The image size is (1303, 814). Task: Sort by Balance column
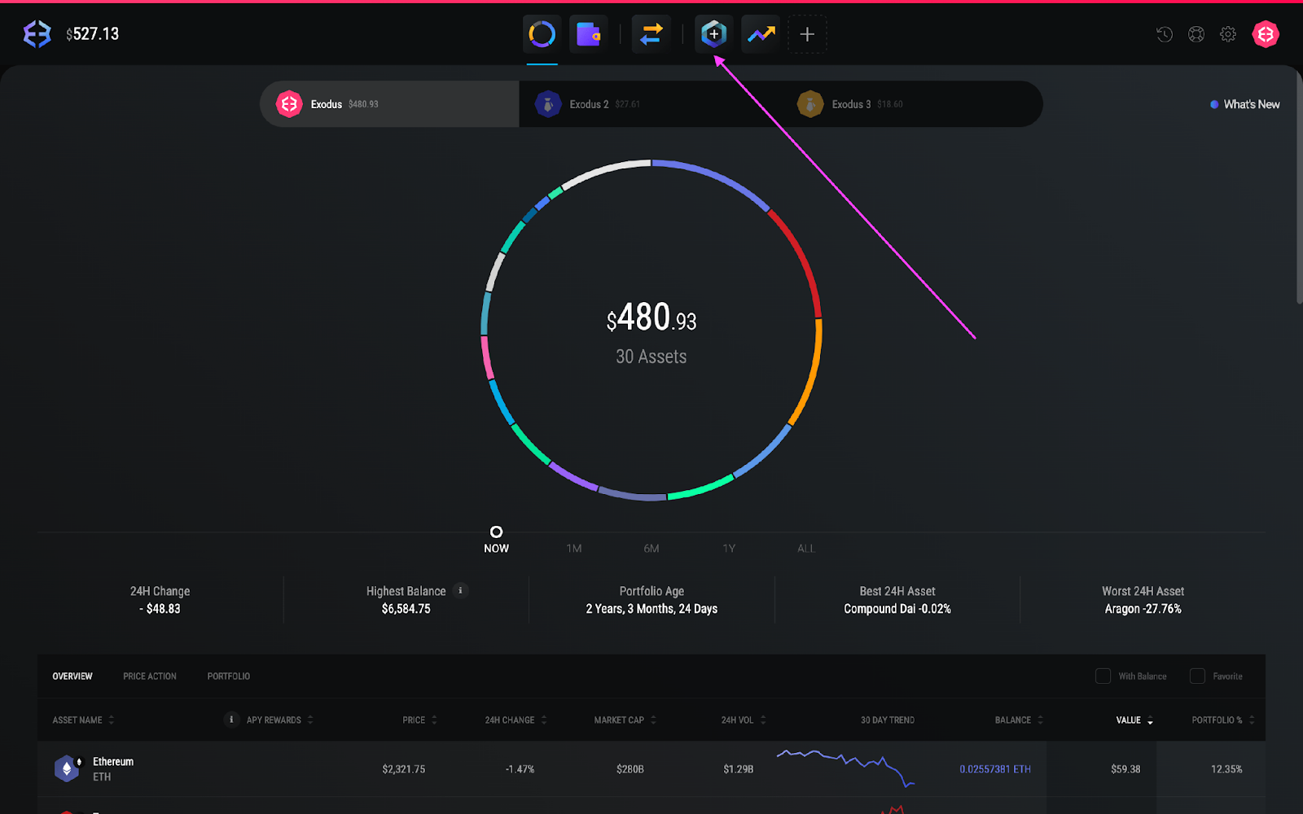(1019, 720)
